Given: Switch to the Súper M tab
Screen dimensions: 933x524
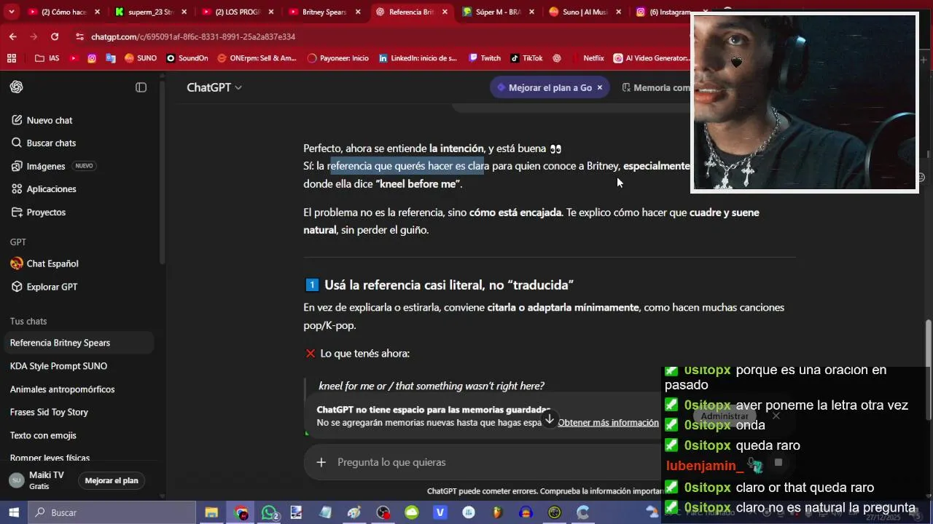Looking at the screenshot, I should [x=498, y=12].
